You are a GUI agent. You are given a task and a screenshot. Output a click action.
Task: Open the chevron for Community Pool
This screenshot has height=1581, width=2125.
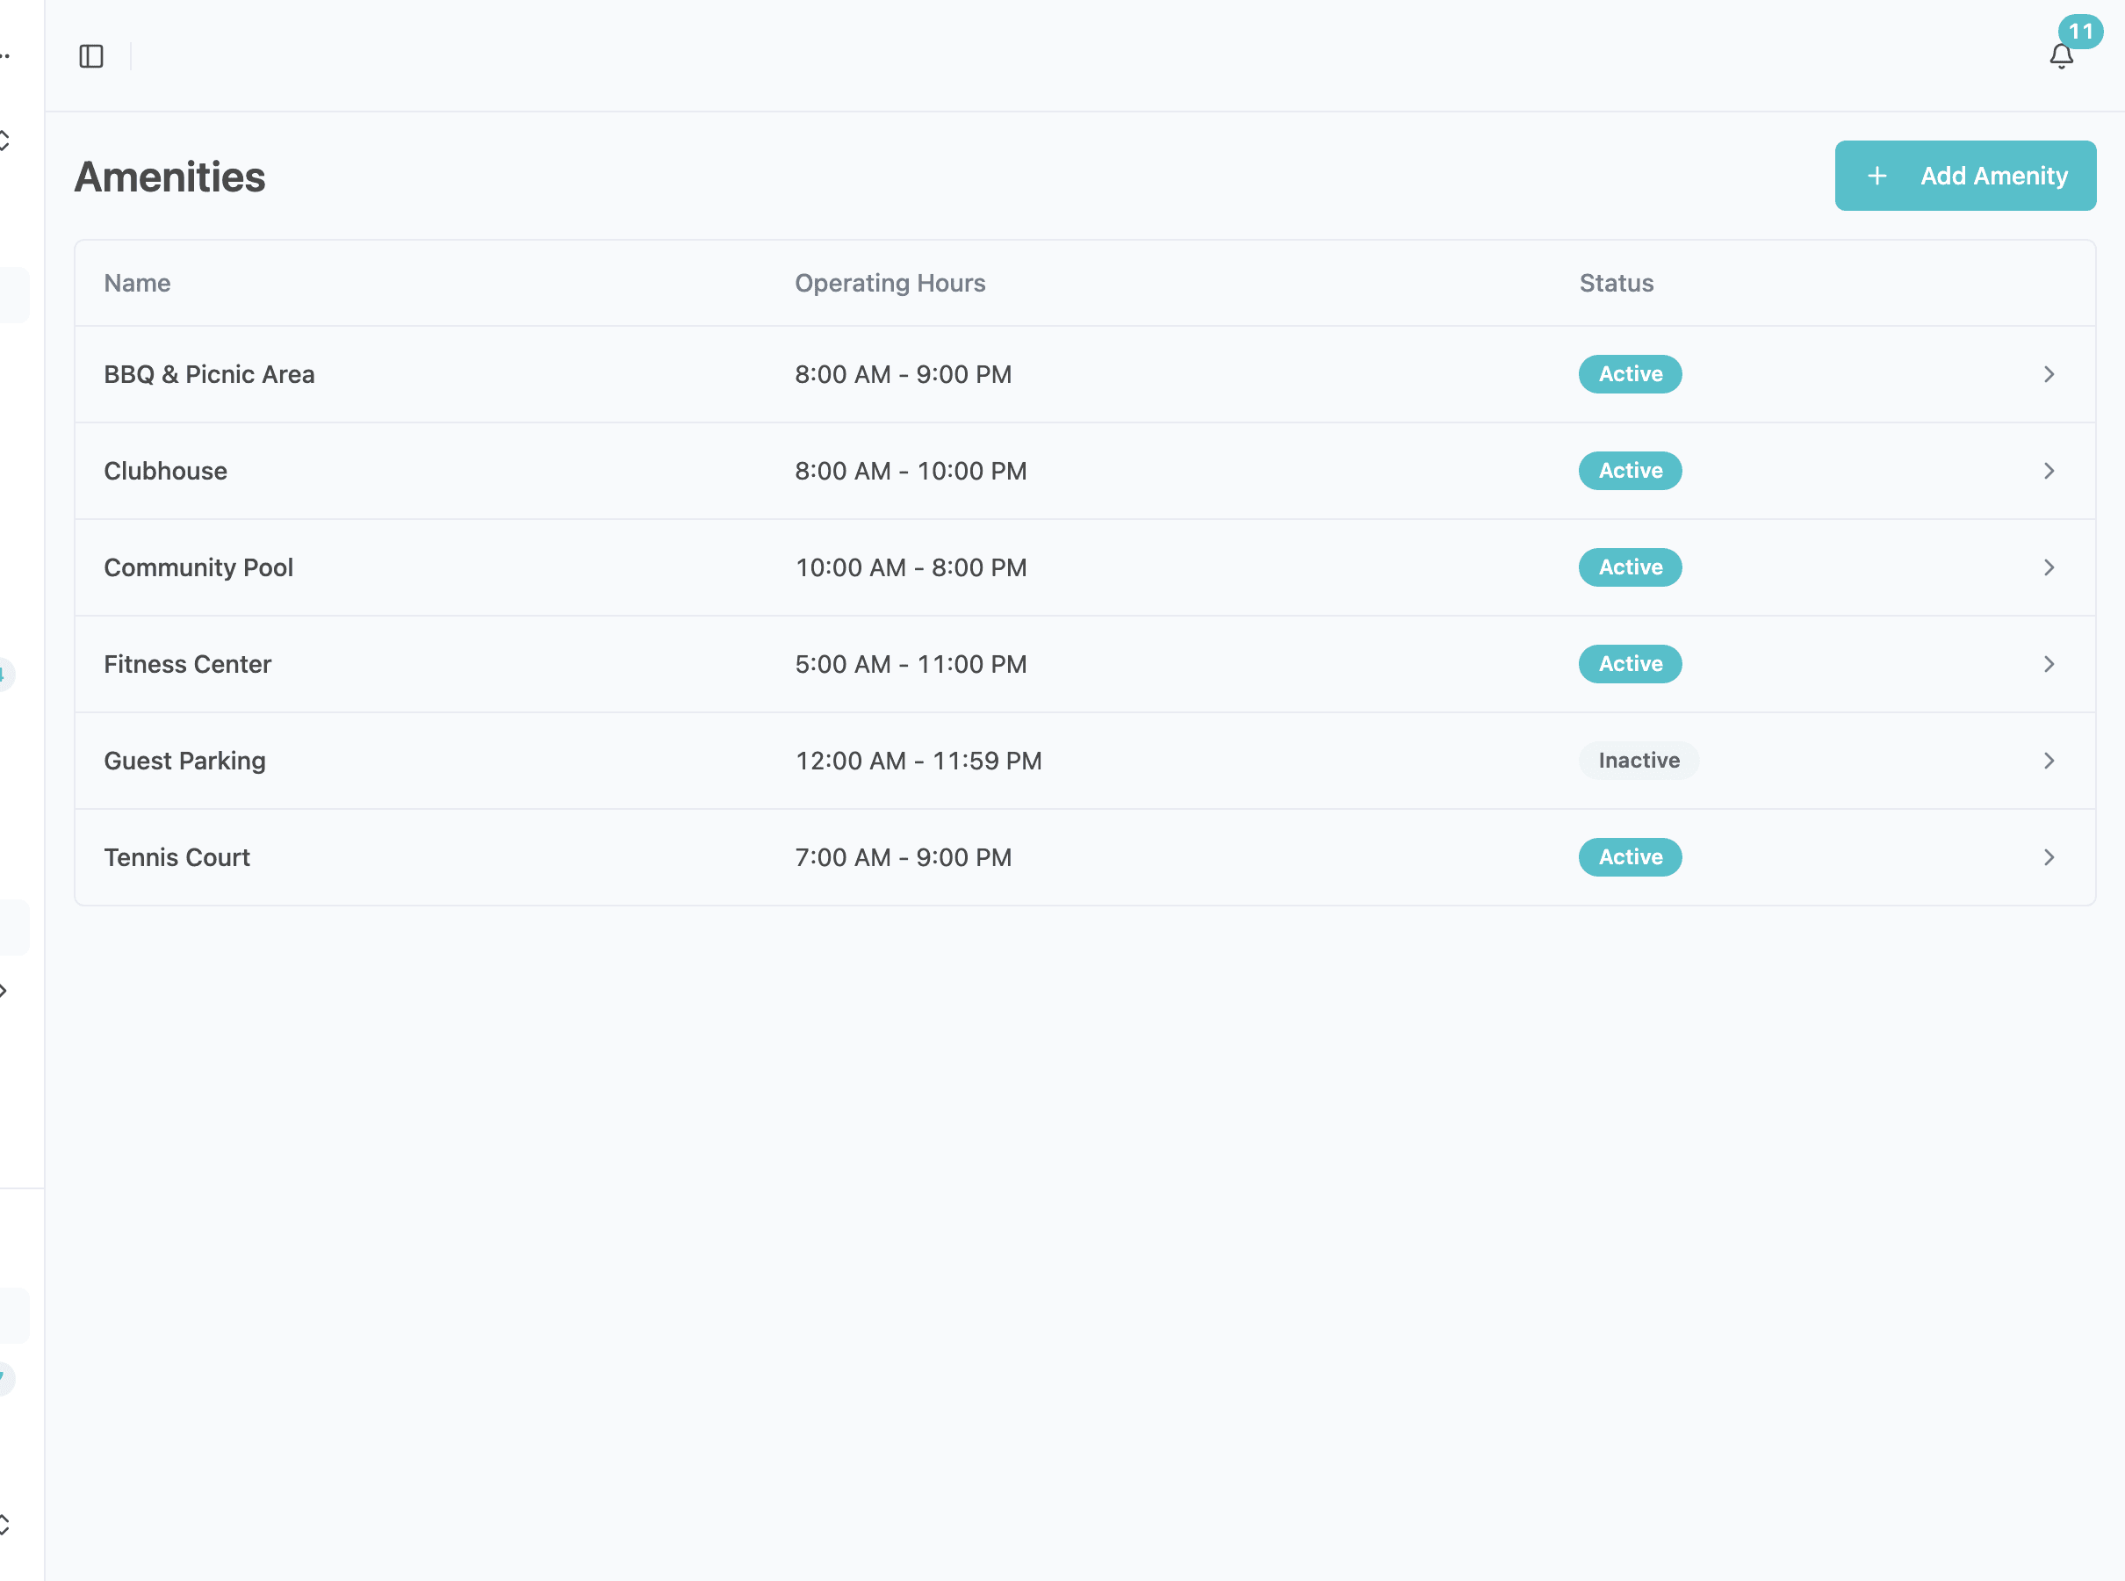2049,567
